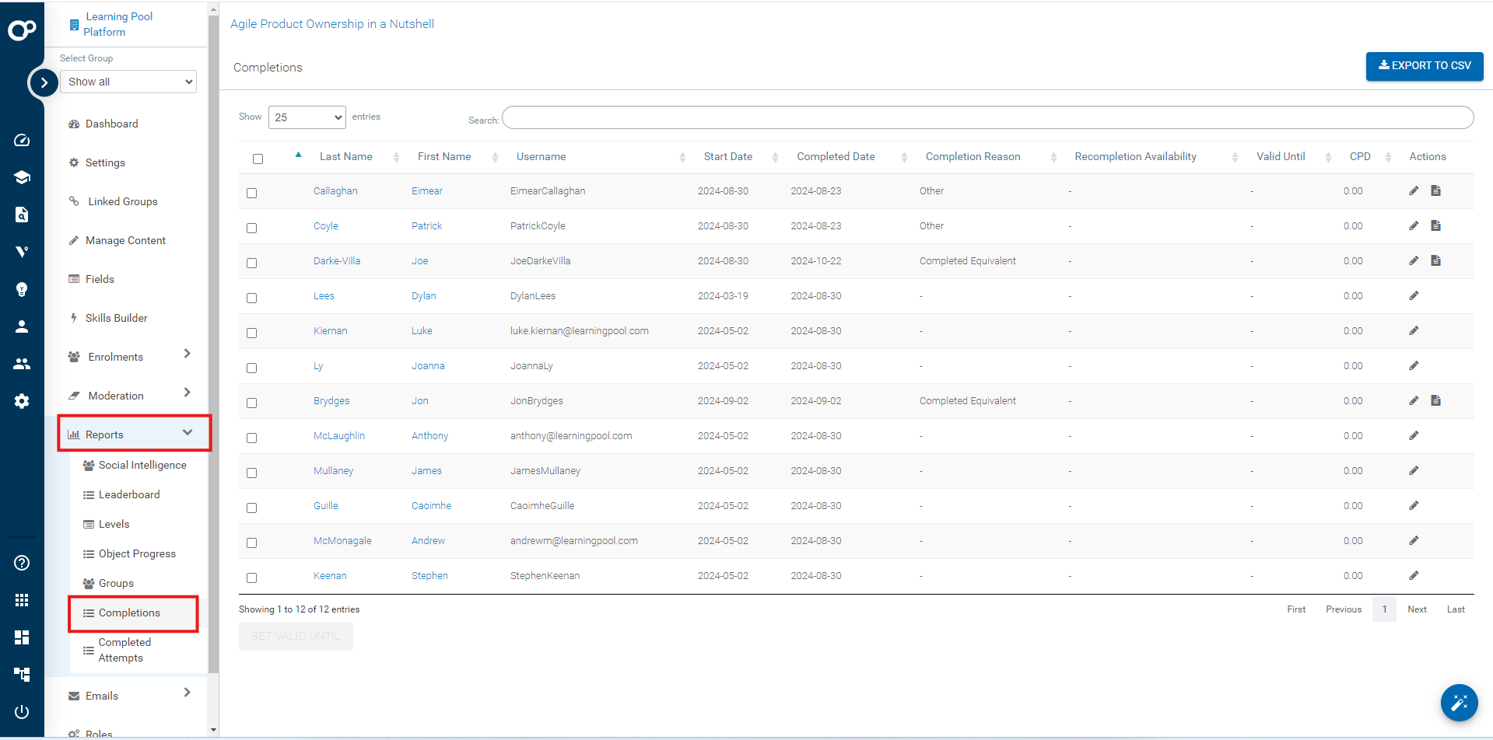This screenshot has width=1493, height=740.
Task: Select the checkbox for Darke-Villa row
Action: click(x=251, y=263)
